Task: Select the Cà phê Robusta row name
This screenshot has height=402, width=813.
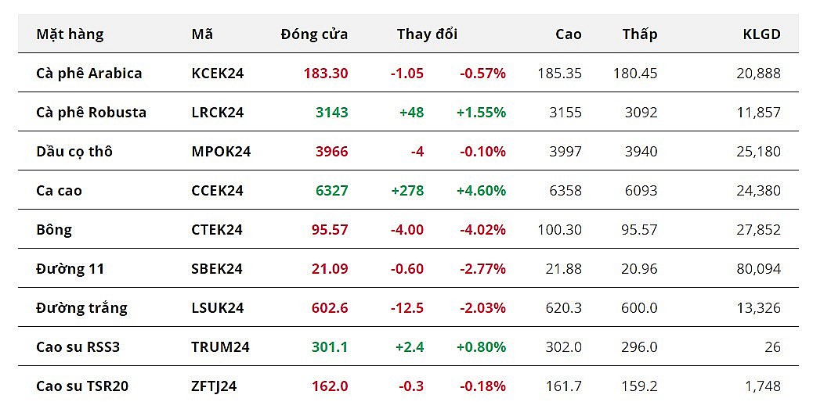Action: pyautogui.click(x=91, y=113)
